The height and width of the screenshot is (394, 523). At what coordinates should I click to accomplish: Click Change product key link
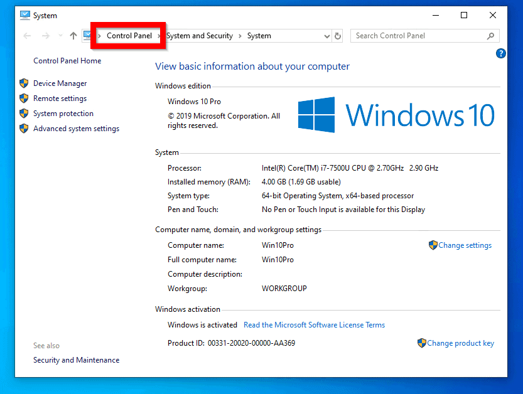461,343
